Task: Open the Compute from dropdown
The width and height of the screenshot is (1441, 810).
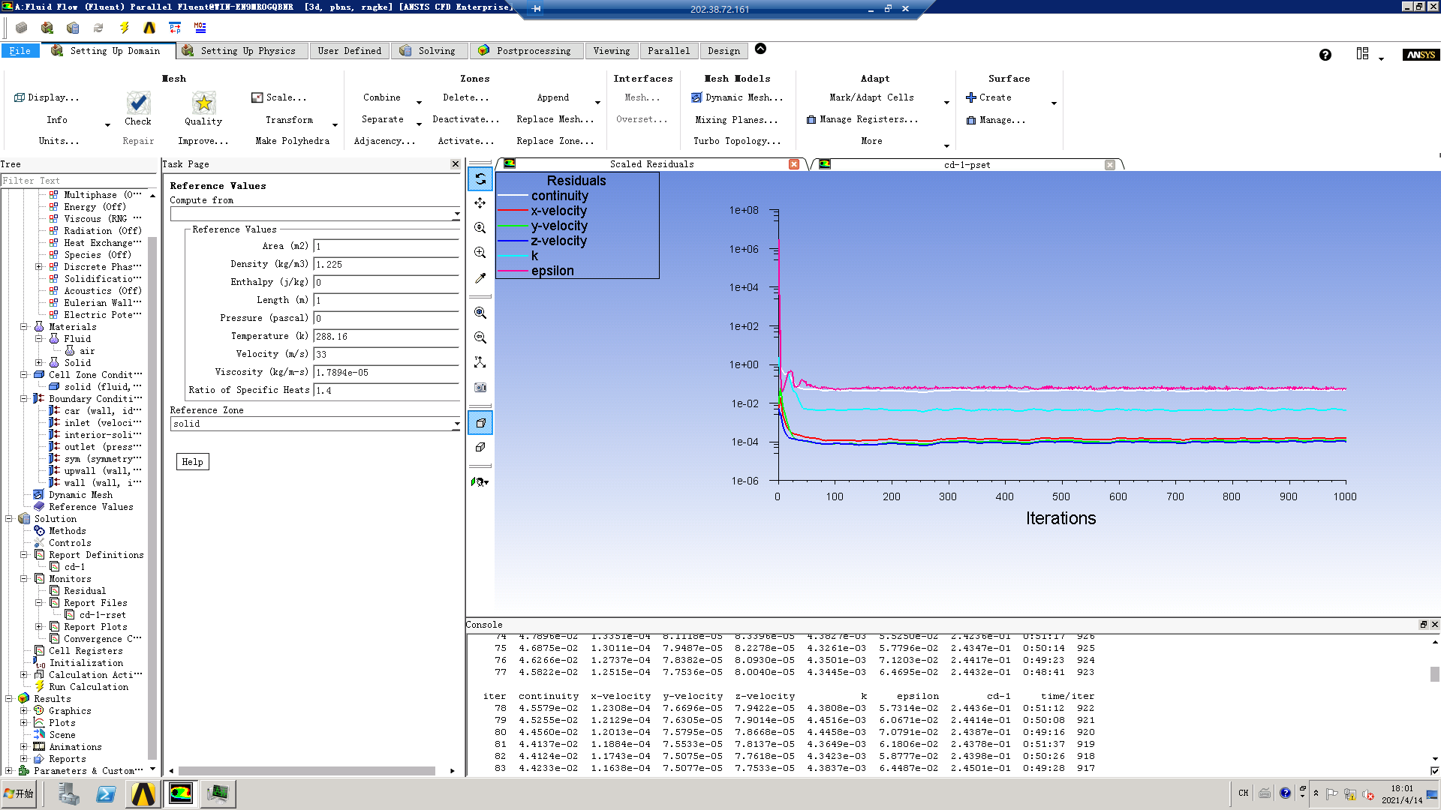Action: [456, 214]
